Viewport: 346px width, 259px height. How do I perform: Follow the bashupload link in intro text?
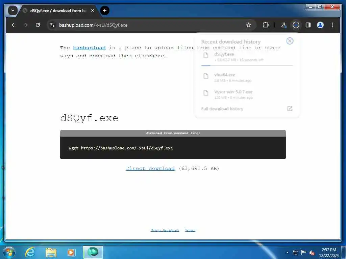point(89,48)
